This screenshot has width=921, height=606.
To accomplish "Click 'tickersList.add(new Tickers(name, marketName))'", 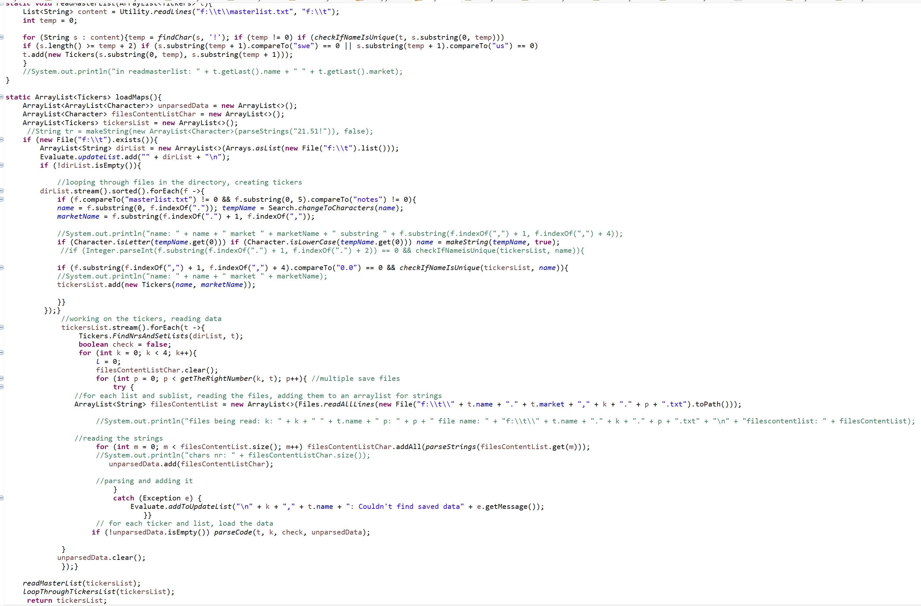I will tap(156, 285).
